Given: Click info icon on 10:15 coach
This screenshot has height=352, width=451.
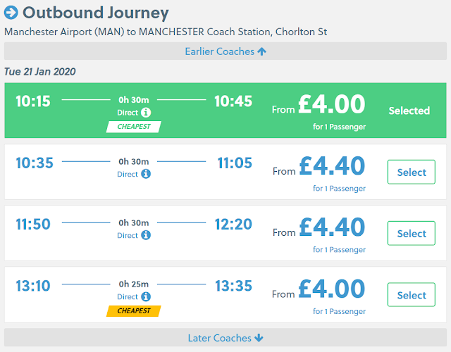Looking at the screenshot, I should click(146, 113).
